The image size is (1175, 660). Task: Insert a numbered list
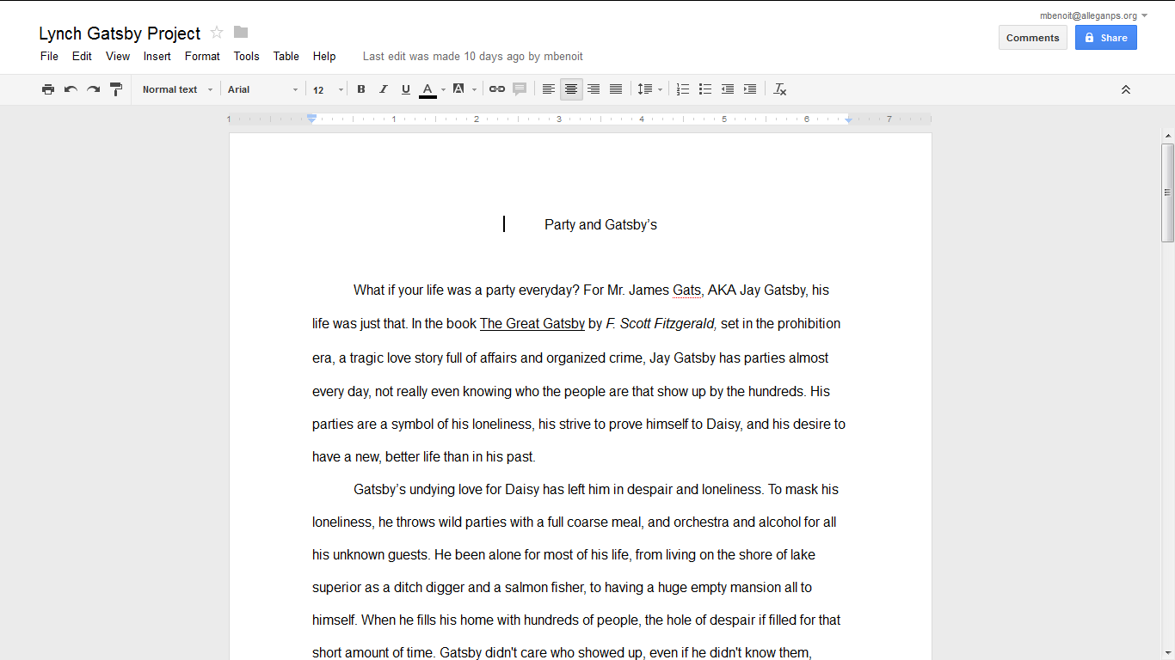point(683,89)
